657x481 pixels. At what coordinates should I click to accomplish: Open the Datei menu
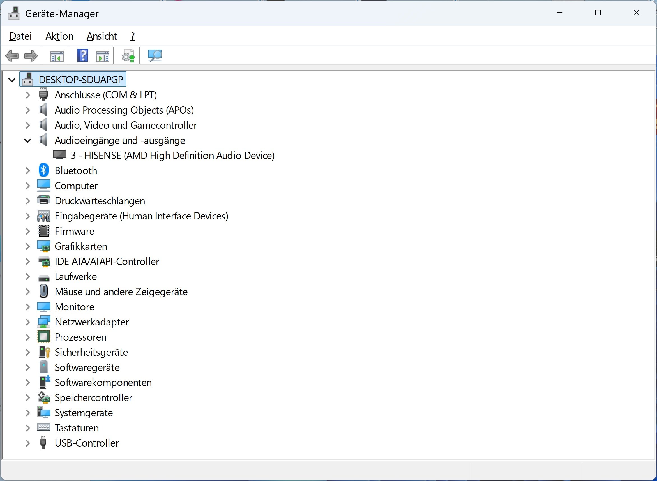[20, 36]
